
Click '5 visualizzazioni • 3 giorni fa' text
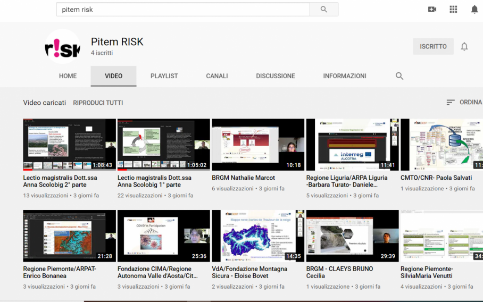coord(343,196)
